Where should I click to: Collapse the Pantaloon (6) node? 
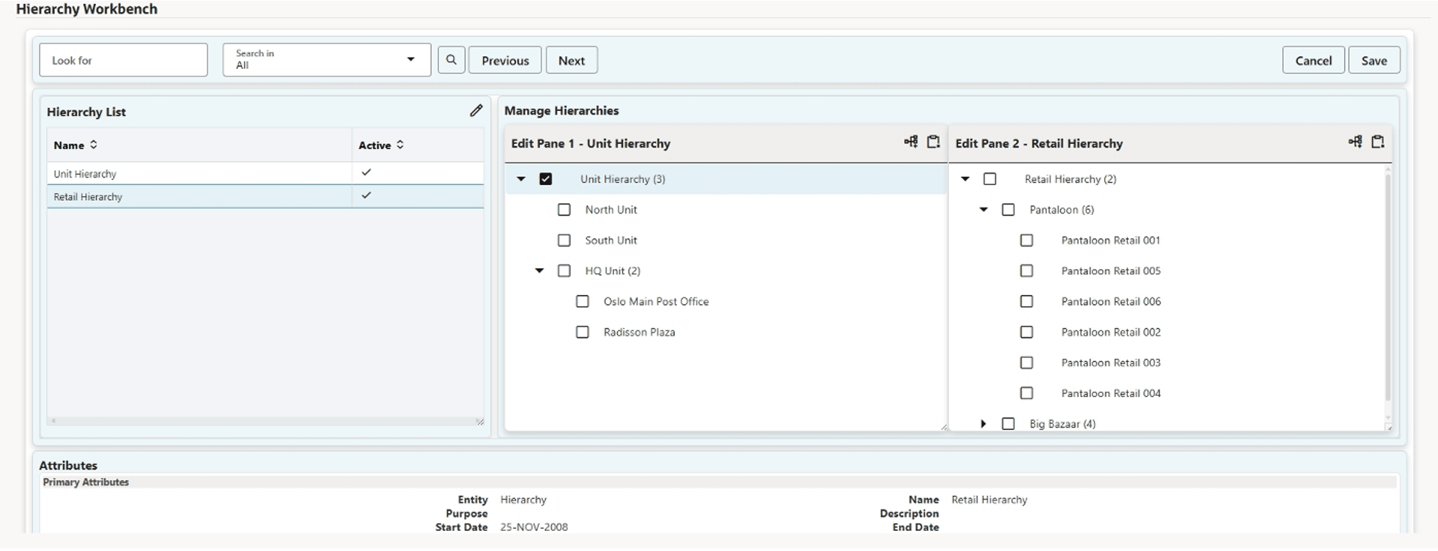tap(983, 210)
